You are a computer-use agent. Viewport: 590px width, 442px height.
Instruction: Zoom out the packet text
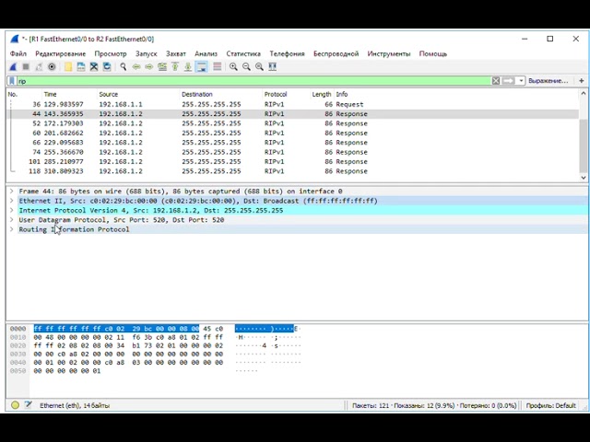pos(246,67)
